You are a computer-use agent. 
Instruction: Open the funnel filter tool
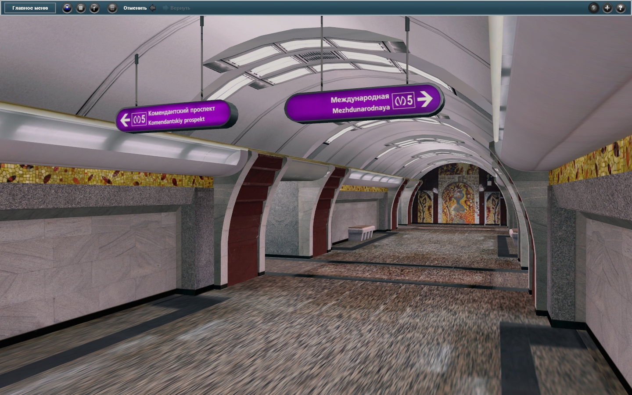pos(94,8)
